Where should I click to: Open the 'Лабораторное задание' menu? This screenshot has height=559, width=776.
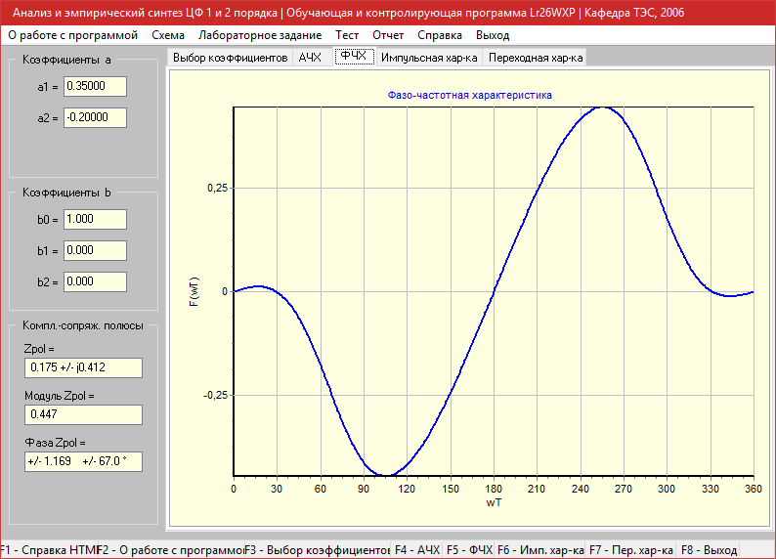click(x=260, y=35)
